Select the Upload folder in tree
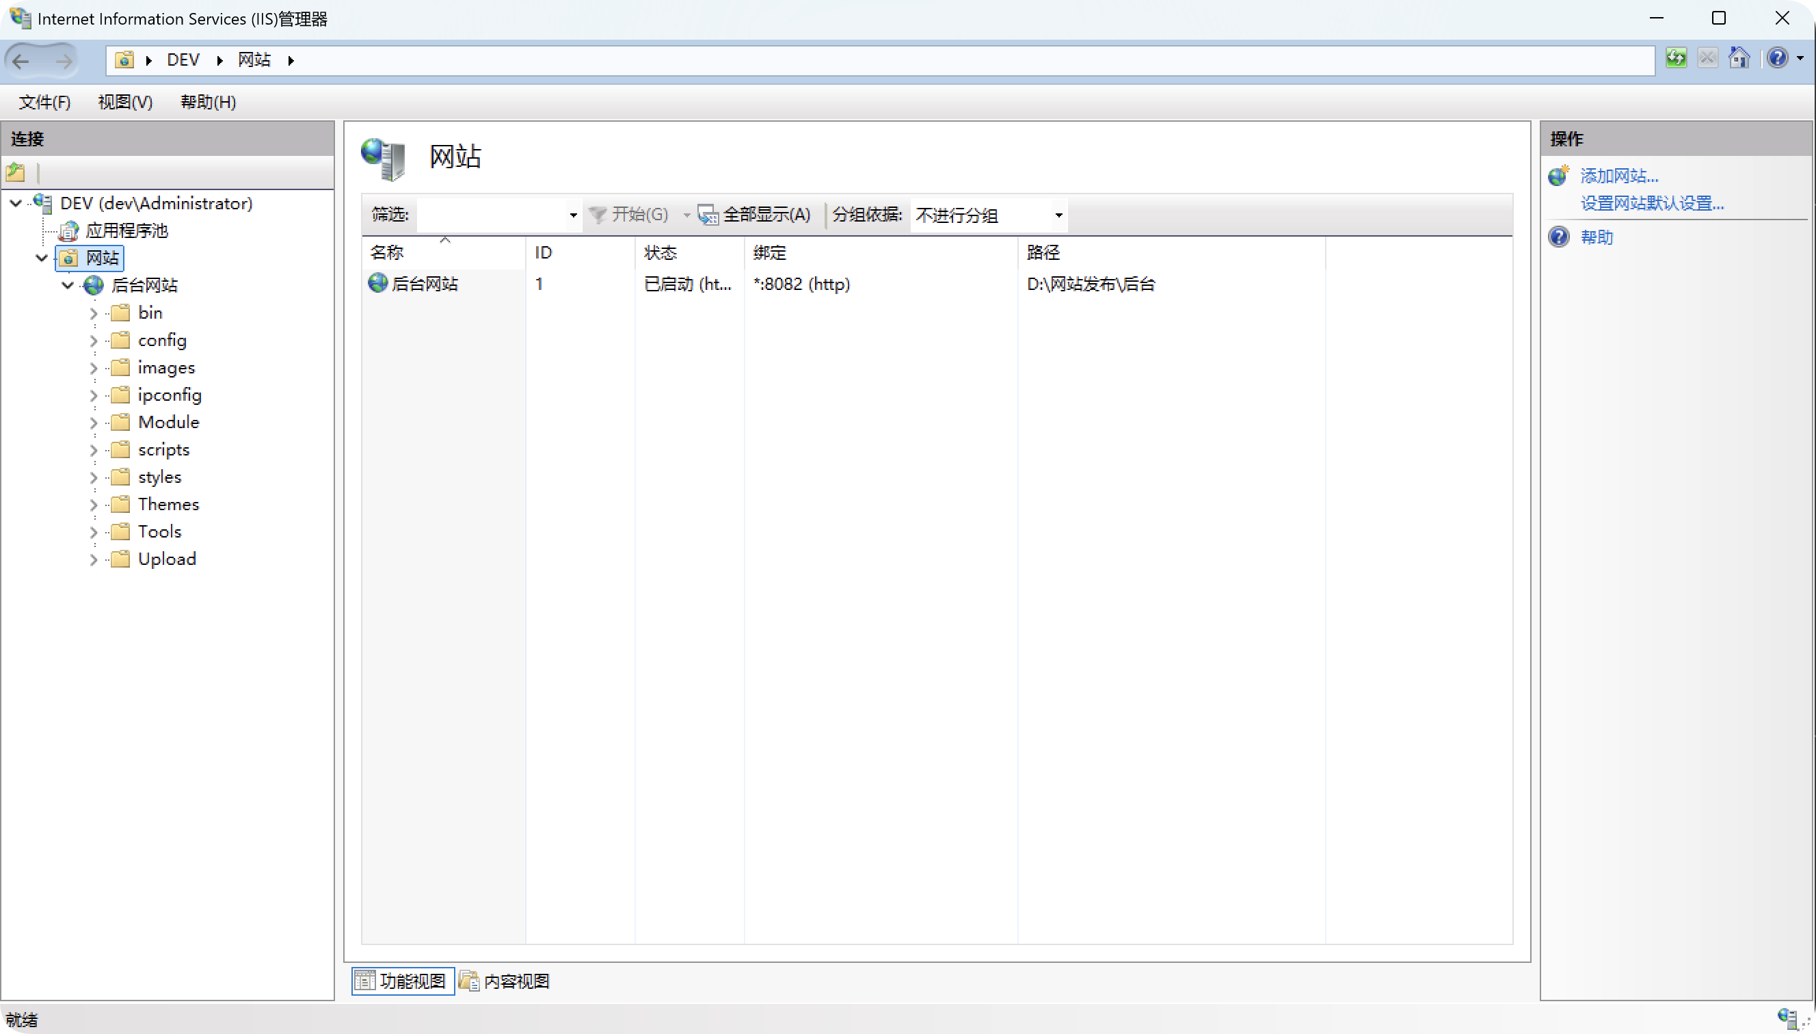Viewport: 1816px width, 1034px height. click(x=167, y=559)
